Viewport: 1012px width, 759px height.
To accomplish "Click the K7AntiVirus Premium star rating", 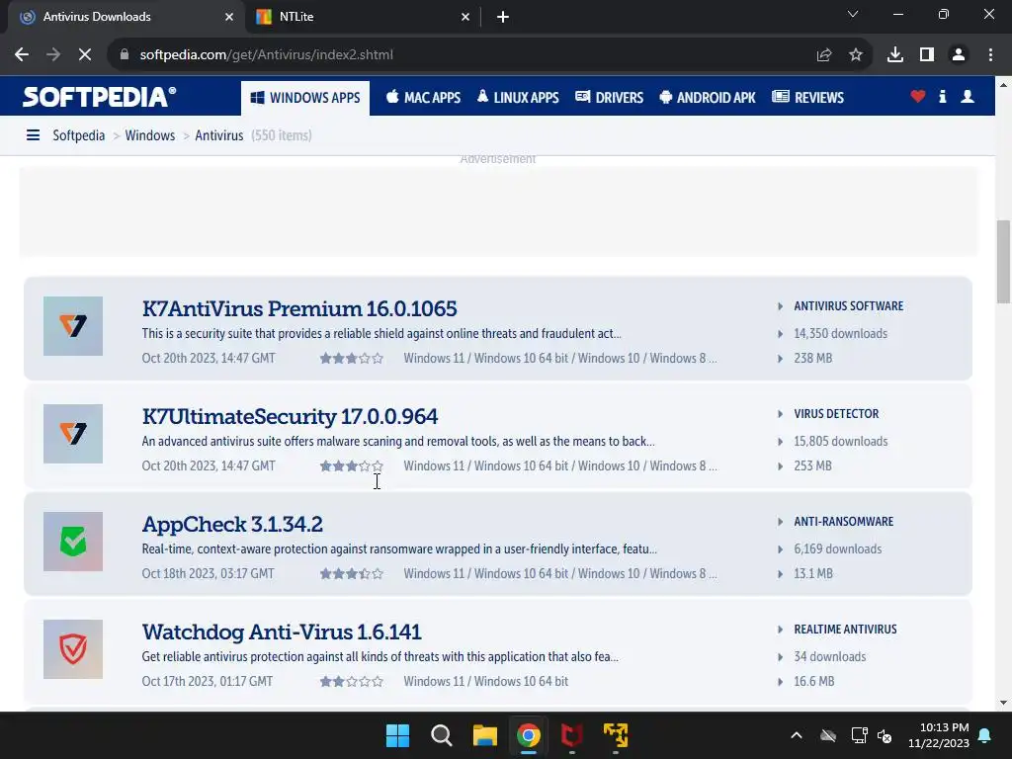I will point(352,358).
